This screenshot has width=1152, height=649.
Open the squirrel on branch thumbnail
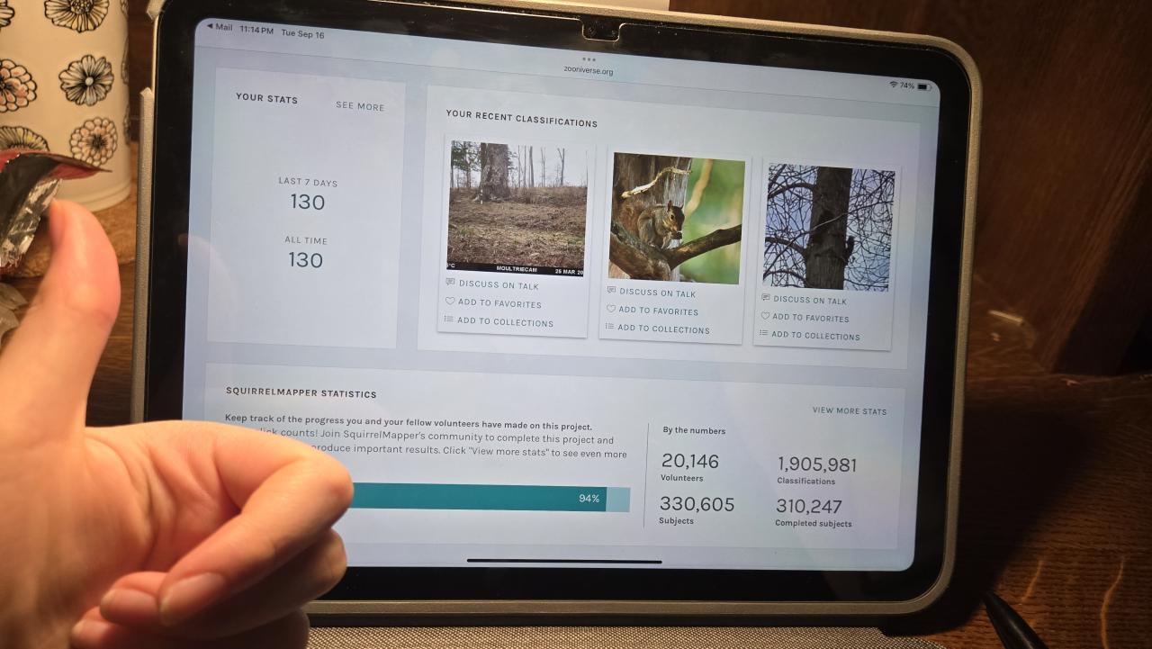pos(677,217)
